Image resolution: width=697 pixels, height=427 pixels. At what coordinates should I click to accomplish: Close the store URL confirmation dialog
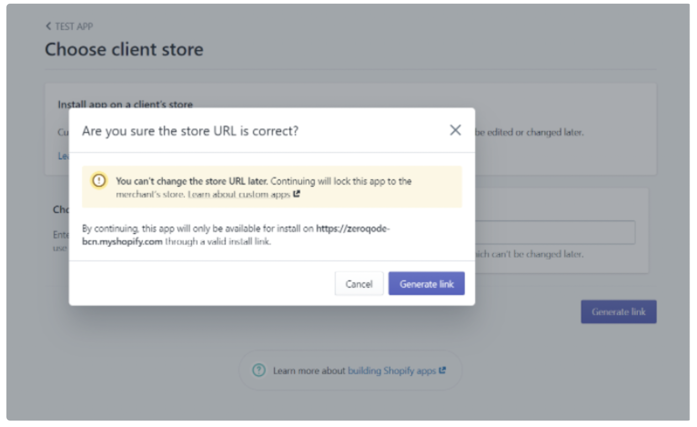[455, 130]
